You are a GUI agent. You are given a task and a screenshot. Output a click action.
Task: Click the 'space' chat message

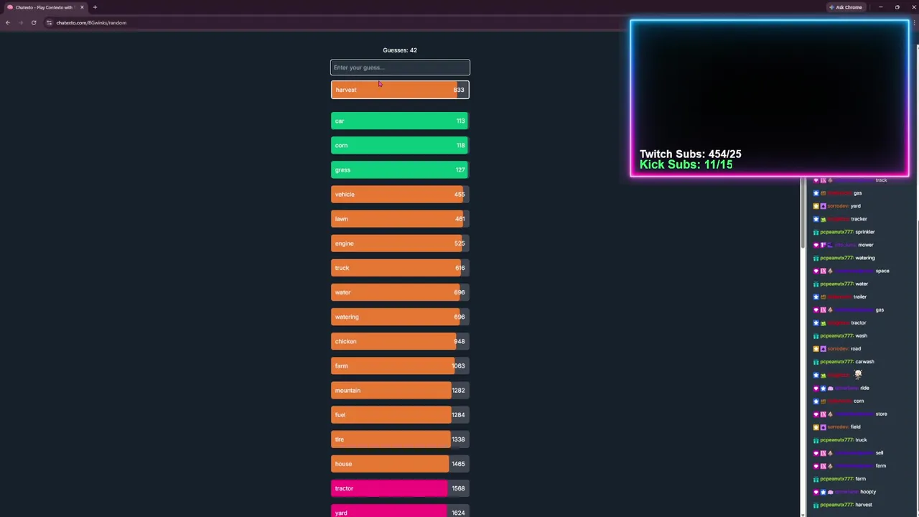coord(882,271)
